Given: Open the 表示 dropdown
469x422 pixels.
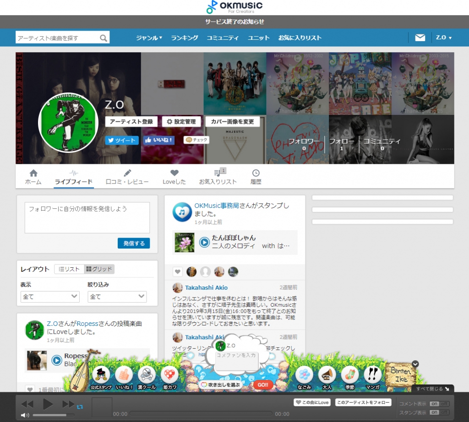Looking at the screenshot, I should [50, 297].
